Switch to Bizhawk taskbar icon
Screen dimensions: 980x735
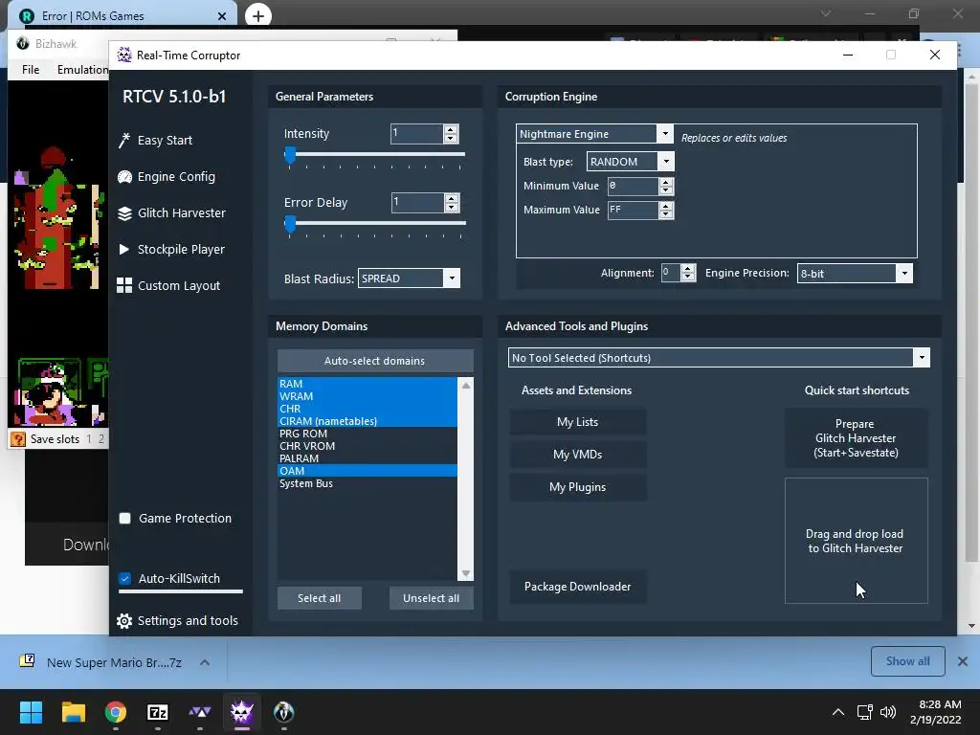[x=283, y=712]
